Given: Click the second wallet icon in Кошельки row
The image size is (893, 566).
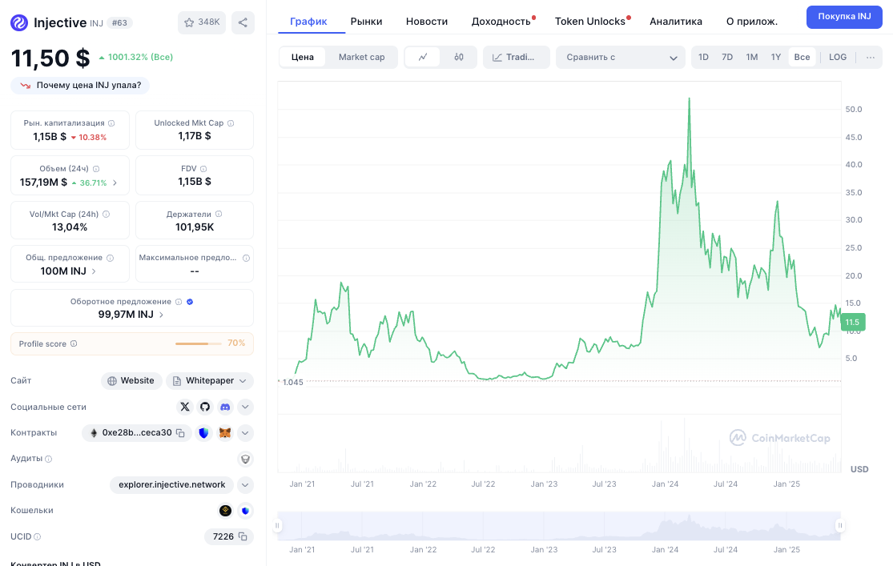Looking at the screenshot, I should click(x=245, y=510).
